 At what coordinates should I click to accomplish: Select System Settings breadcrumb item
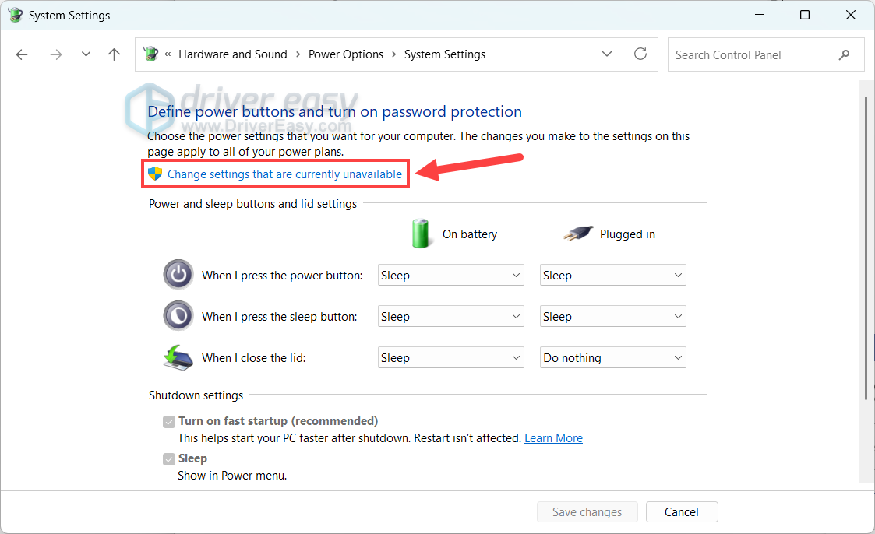[x=445, y=54]
